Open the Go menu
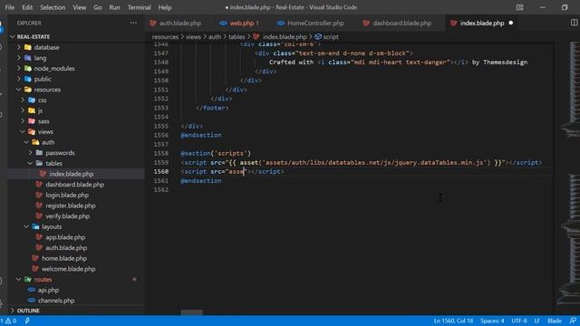Viewport: 580px width, 326px height. pyautogui.click(x=97, y=7)
